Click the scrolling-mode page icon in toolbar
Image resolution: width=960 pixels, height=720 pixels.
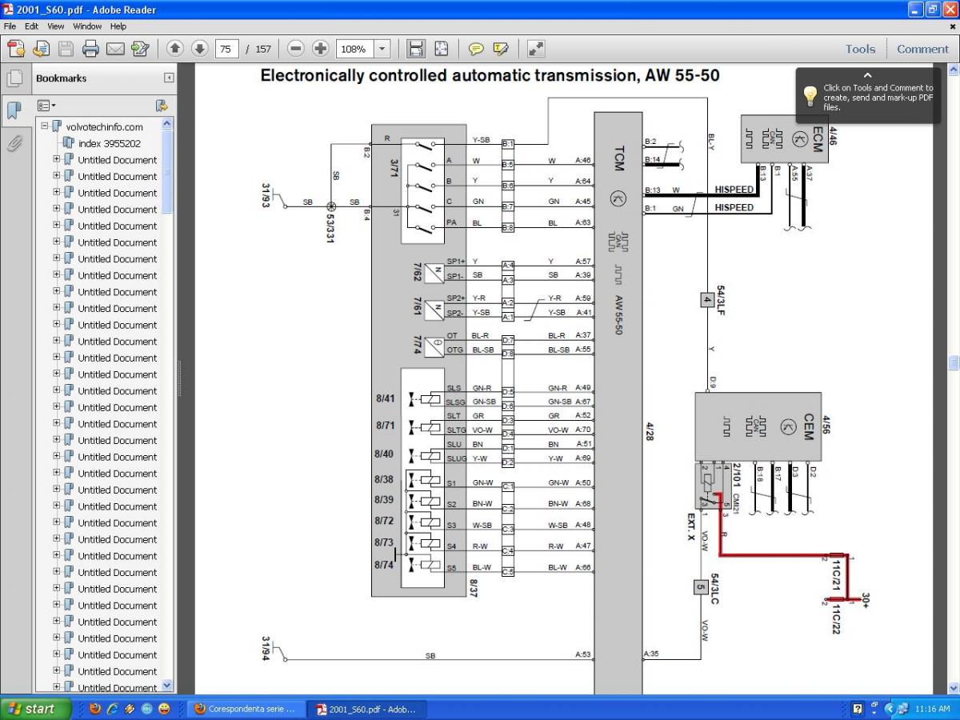click(416, 49)
